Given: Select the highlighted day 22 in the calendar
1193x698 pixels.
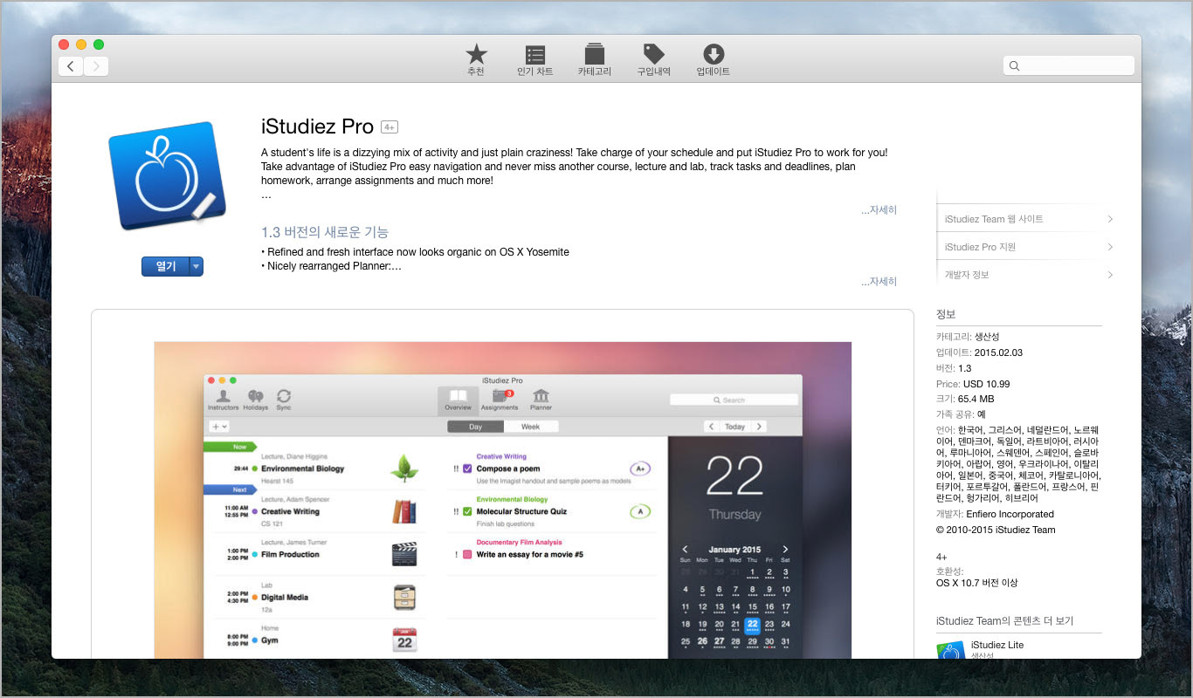Looking at the screenshot, I should coord(753,624).
